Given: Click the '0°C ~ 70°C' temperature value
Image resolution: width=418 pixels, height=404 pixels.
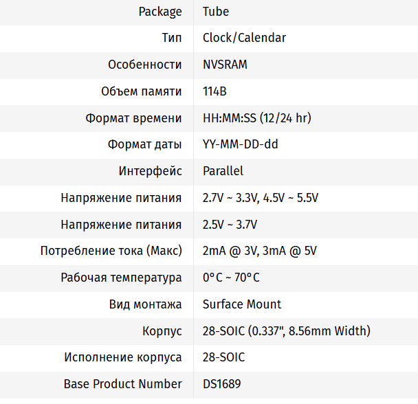Looking at the screenshot, I should pyautogui.click(x=231, y=278).
